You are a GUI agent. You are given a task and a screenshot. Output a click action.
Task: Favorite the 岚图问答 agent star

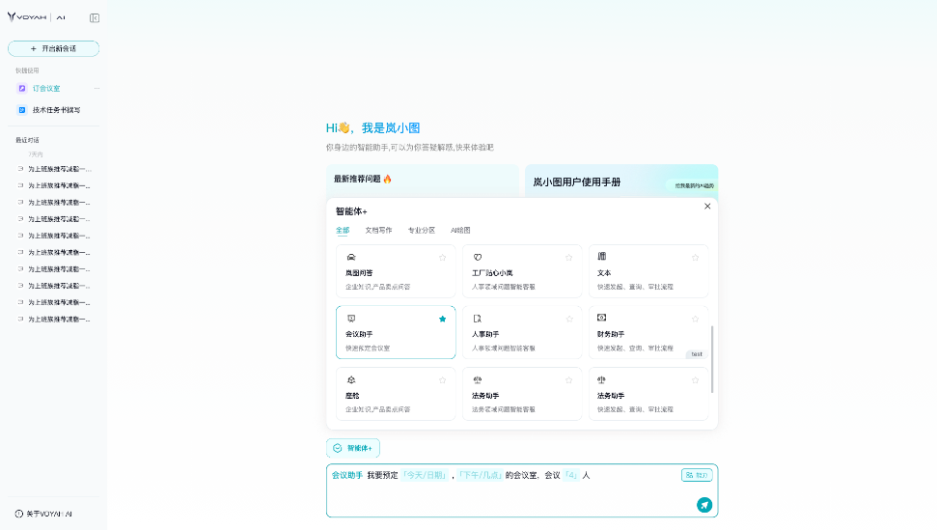(x=442, y=258)
